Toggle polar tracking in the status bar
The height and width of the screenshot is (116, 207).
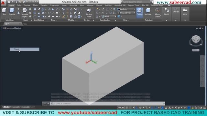click(x=140, y=108)
